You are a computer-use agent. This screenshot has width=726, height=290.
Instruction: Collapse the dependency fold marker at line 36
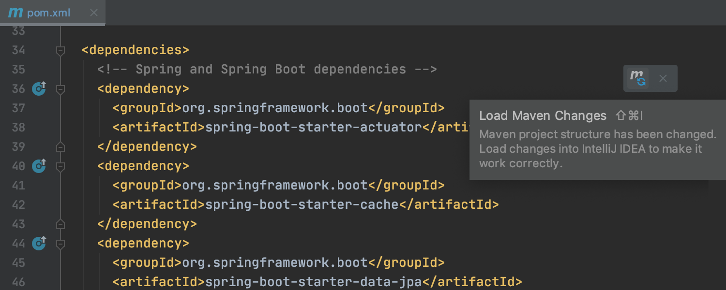[60, 89]
